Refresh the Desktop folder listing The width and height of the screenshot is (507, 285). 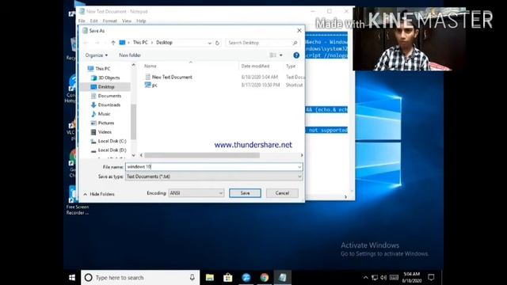pyautogui.click(x=217, y=43)
